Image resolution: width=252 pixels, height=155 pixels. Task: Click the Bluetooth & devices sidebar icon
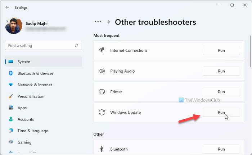[x=11, y=73]
